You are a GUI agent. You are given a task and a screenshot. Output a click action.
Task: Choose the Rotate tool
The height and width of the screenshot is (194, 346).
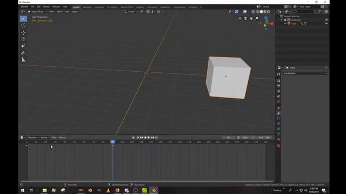click(23, 39)
